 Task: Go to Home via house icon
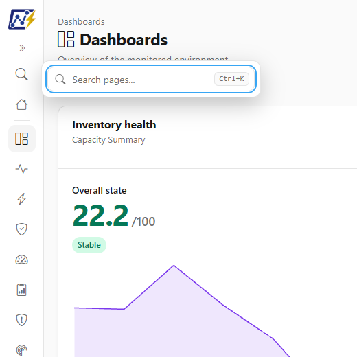pos(22,104)
